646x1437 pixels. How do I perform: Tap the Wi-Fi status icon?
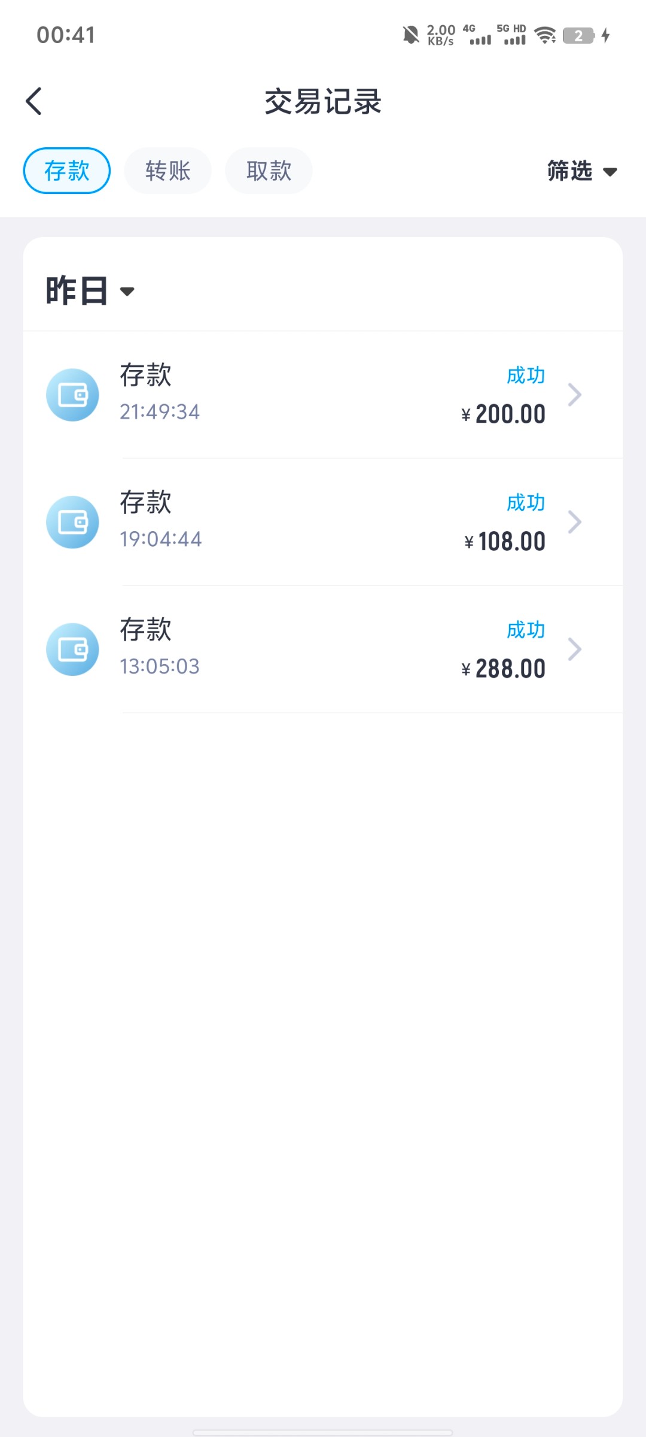pos(545,35)
